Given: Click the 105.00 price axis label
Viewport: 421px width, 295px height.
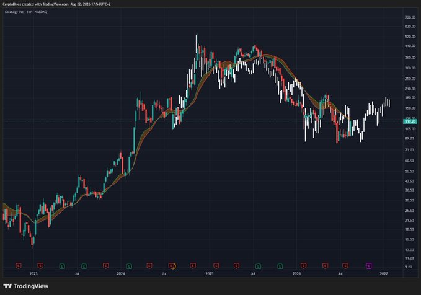Looking at the screenshot, I should point(410,129).
